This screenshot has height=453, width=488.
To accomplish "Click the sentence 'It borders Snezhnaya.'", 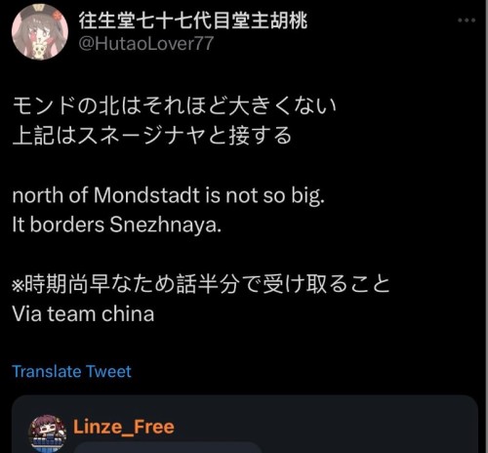I will 117,225.
